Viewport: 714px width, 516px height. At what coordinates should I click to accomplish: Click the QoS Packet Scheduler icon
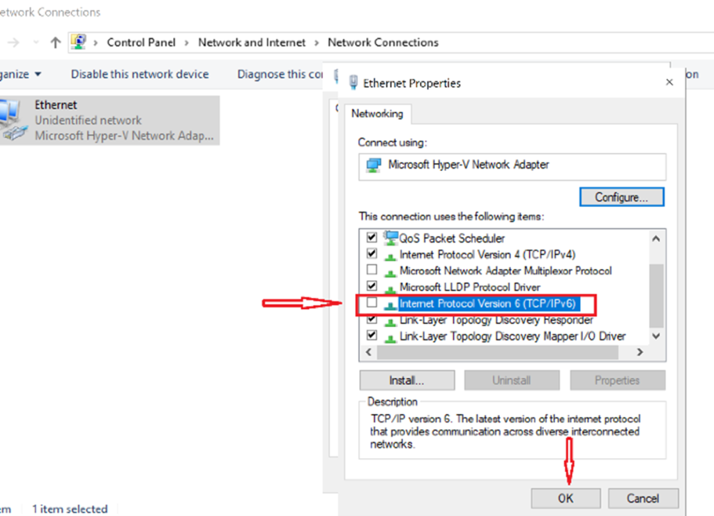point(390,238)
